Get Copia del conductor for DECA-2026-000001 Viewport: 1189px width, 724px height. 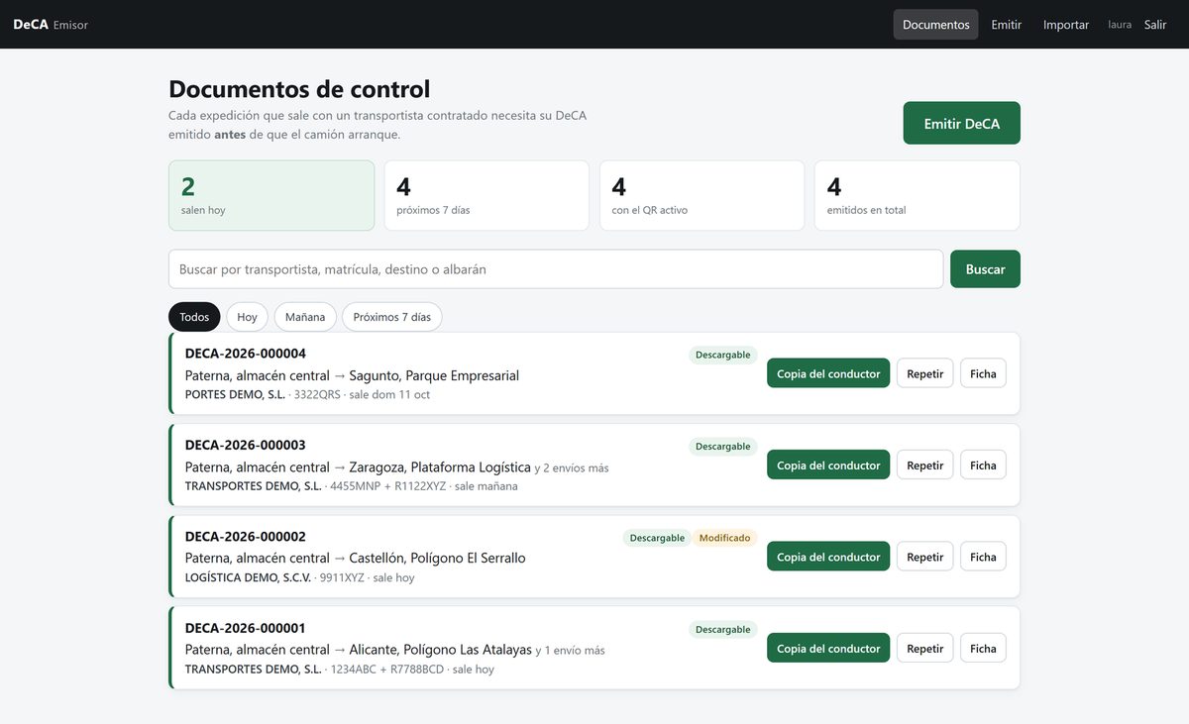[x=828, y=649]
